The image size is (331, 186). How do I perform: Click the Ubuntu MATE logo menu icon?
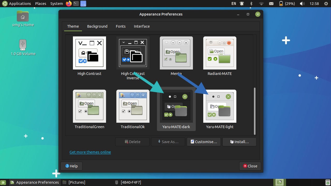(4, 4)
